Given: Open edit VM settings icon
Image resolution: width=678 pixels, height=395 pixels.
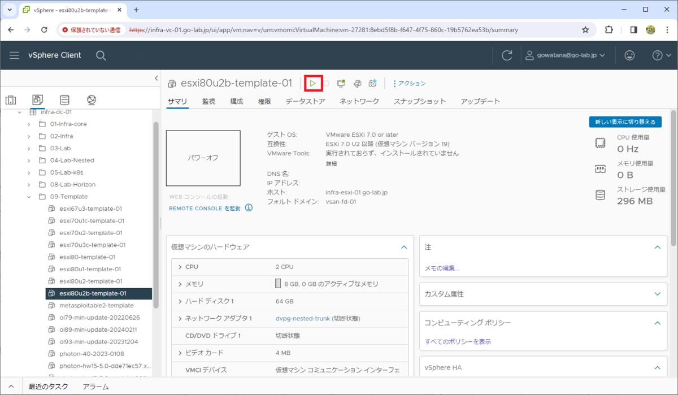Looking at the screenshot, I should click(x=357, y=84).
